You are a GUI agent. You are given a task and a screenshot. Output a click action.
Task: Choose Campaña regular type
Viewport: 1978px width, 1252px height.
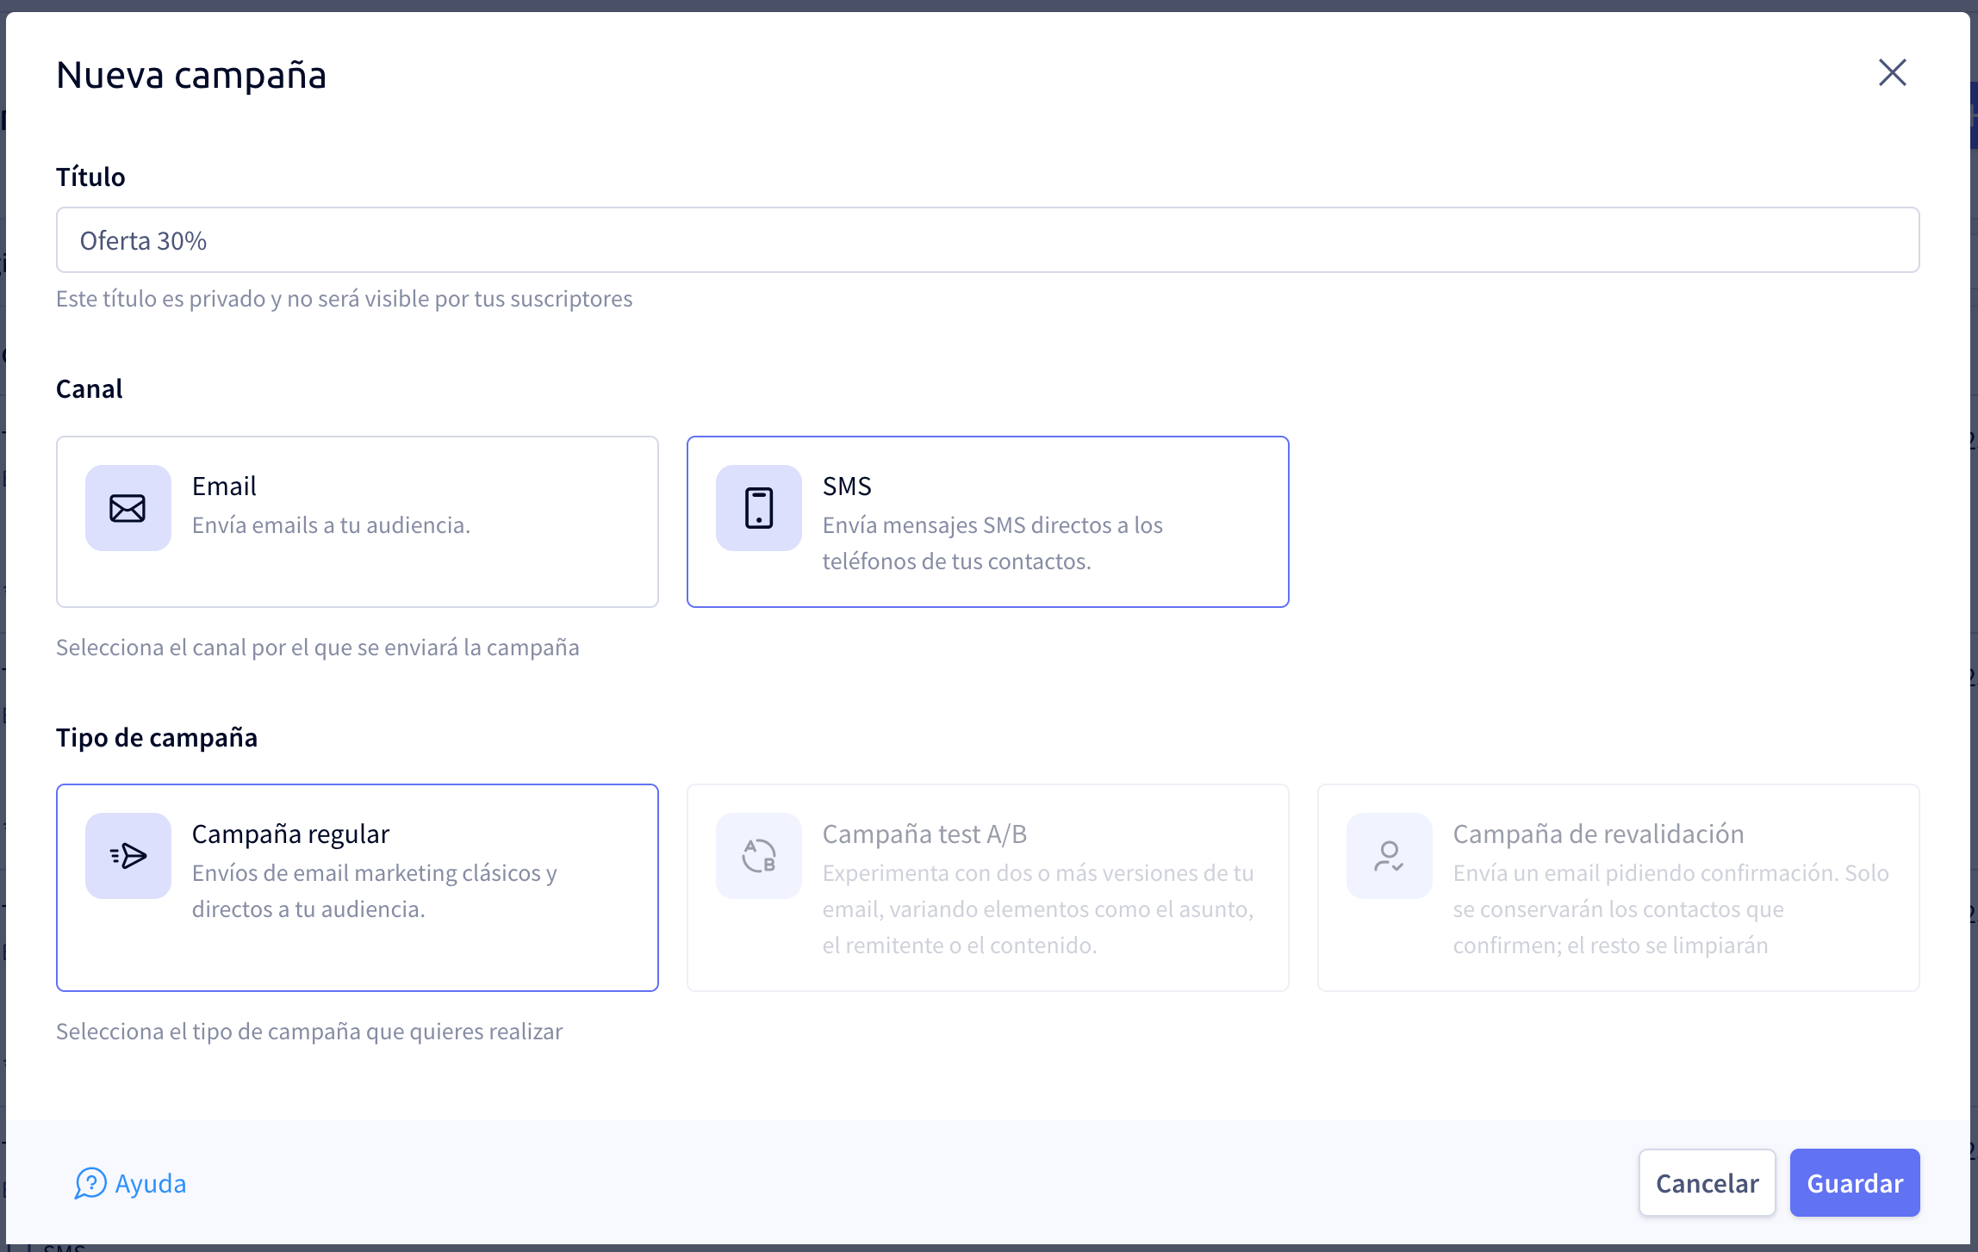358,888
